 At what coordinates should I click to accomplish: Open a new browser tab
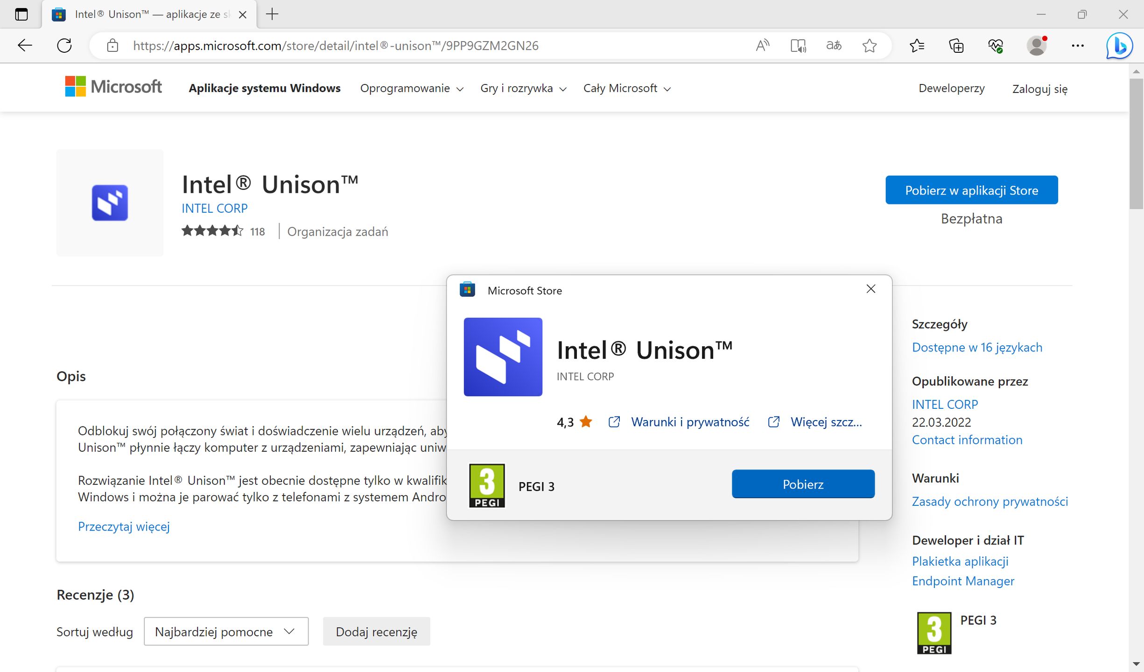[272, 14]
